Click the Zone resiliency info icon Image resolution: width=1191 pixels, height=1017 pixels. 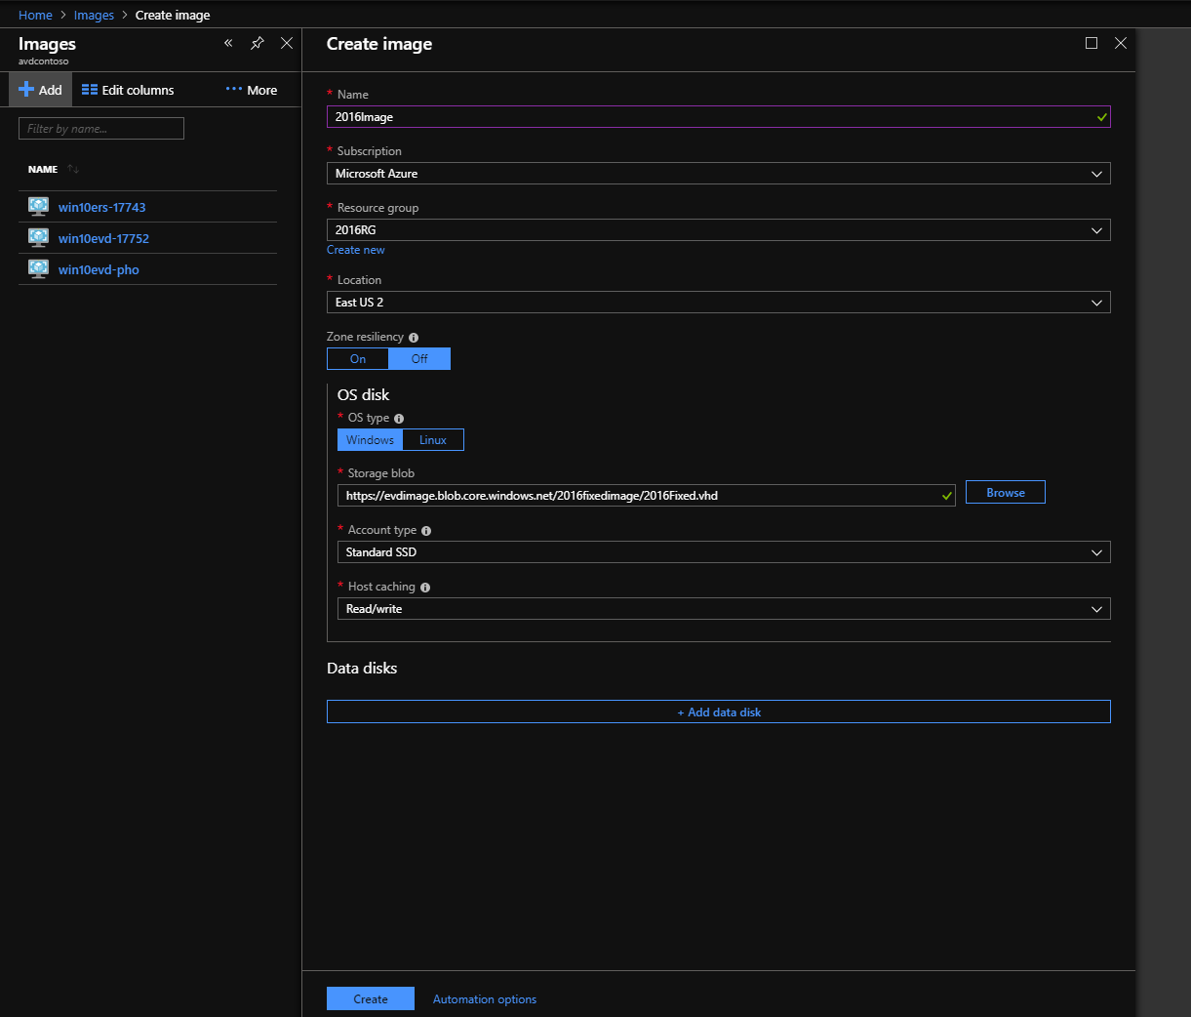point(413,337)
